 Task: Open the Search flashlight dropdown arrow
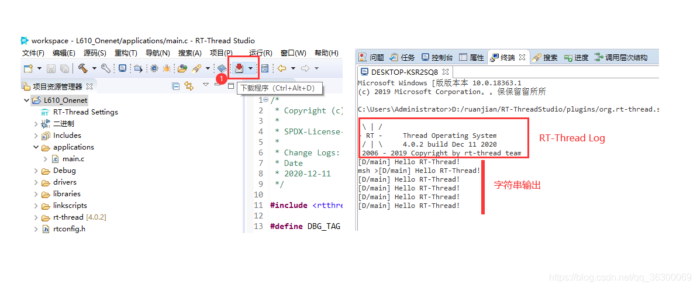(208, 68)
